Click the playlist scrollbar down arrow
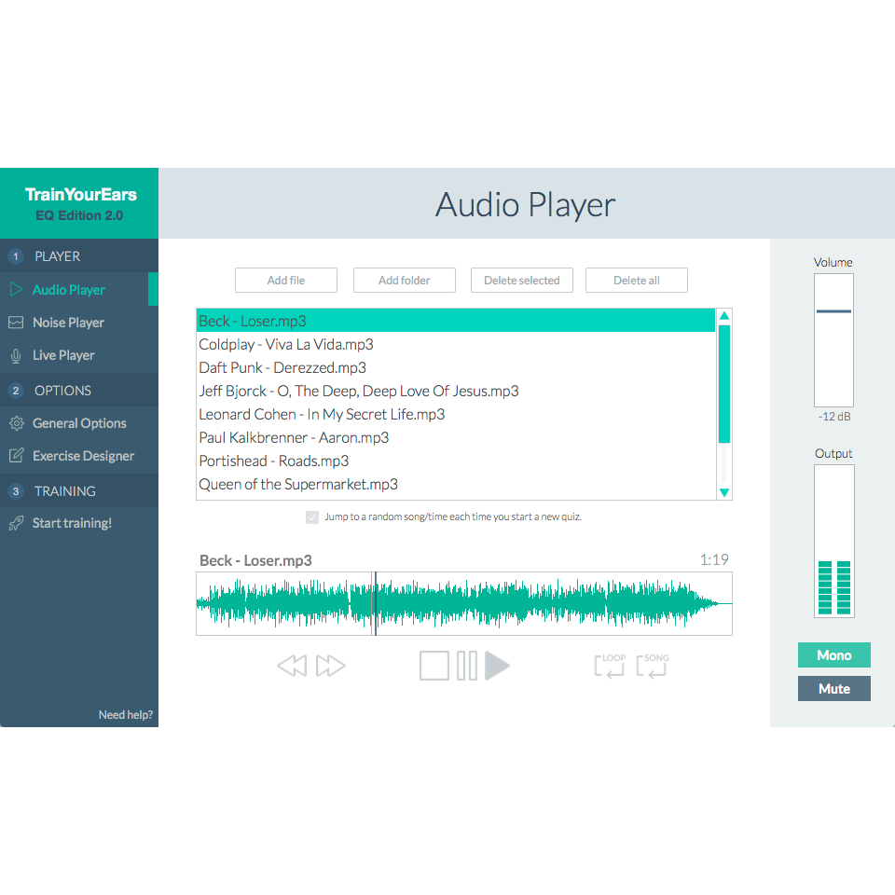The height and width of the screenshot is (895, 895). click(724, 491)
